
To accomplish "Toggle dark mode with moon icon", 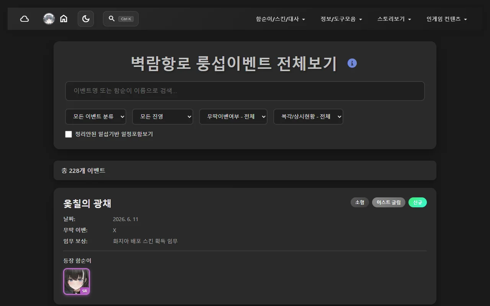I will click(86, 19).
